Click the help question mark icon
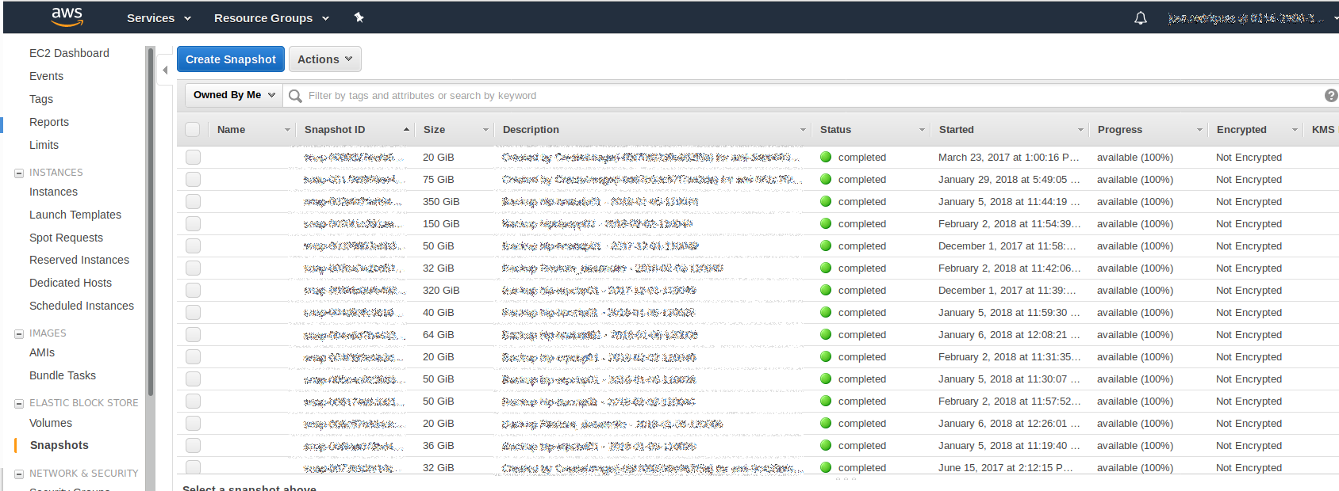The image size is (1339, 491). point(1330,95)
